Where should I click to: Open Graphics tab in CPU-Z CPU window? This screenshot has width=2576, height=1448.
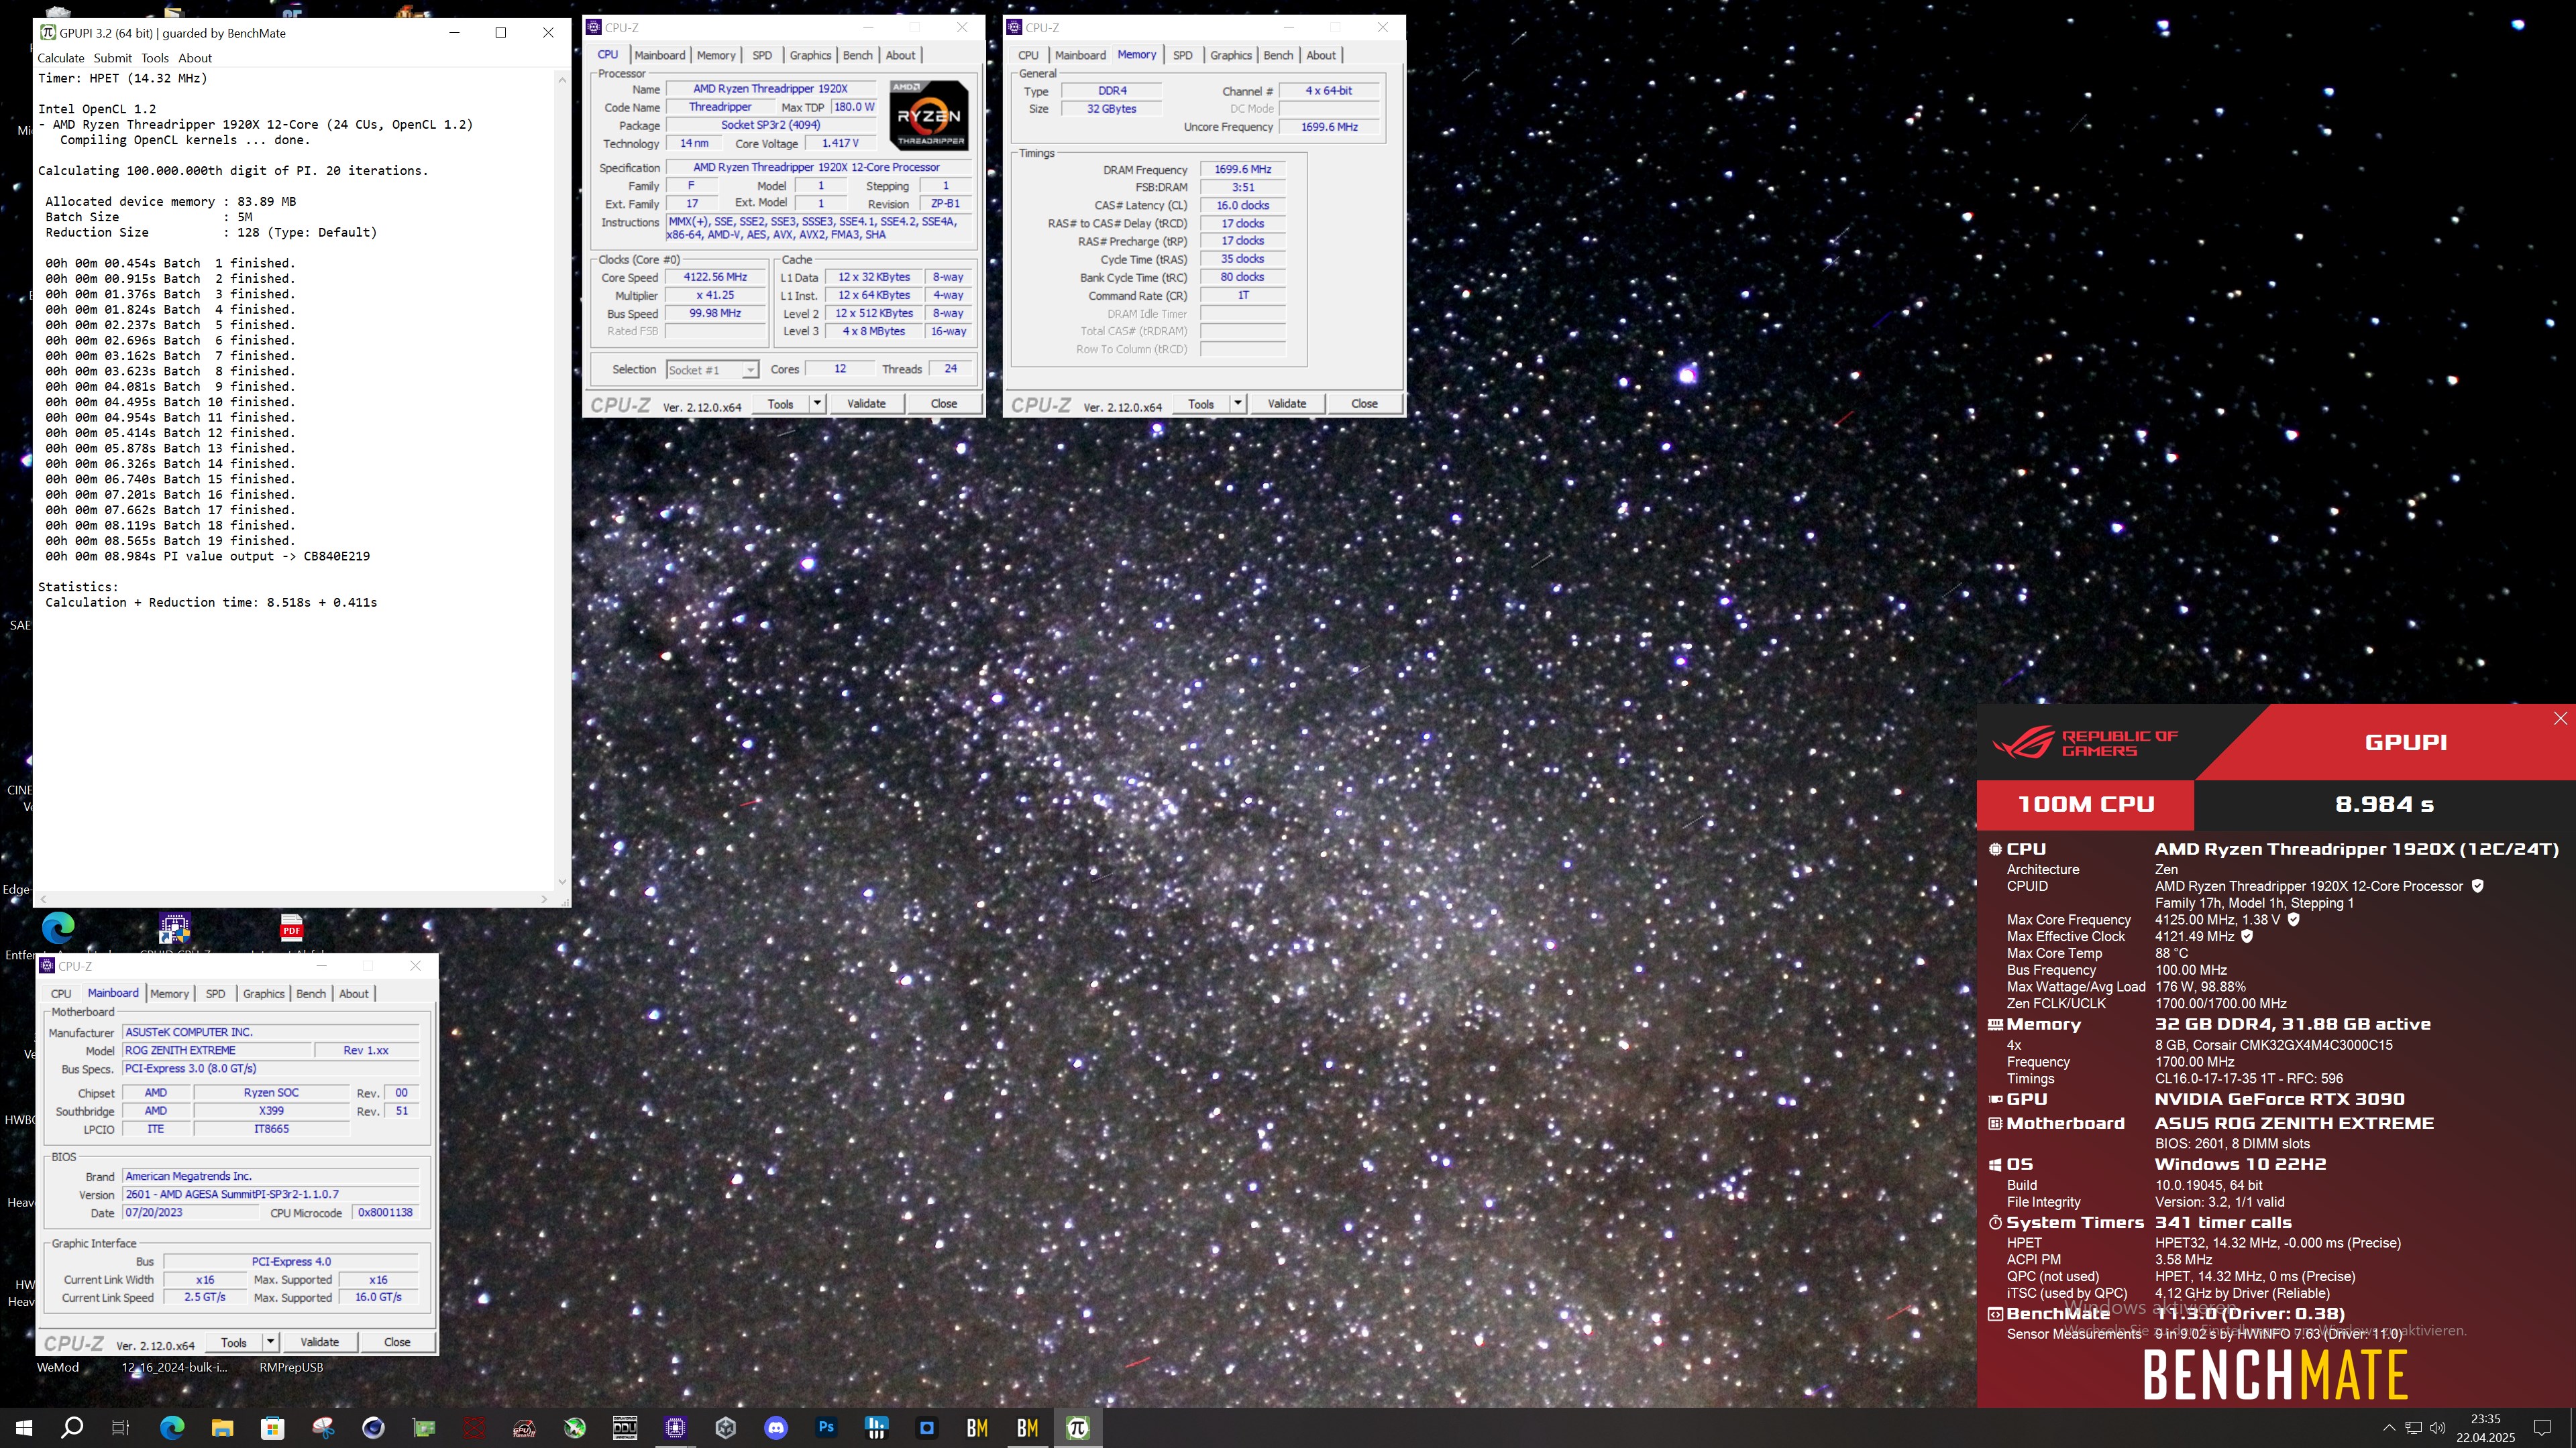point(810,55)
